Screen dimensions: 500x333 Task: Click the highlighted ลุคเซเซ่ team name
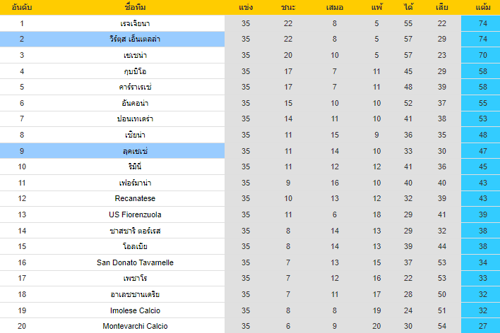click(135, 151)
